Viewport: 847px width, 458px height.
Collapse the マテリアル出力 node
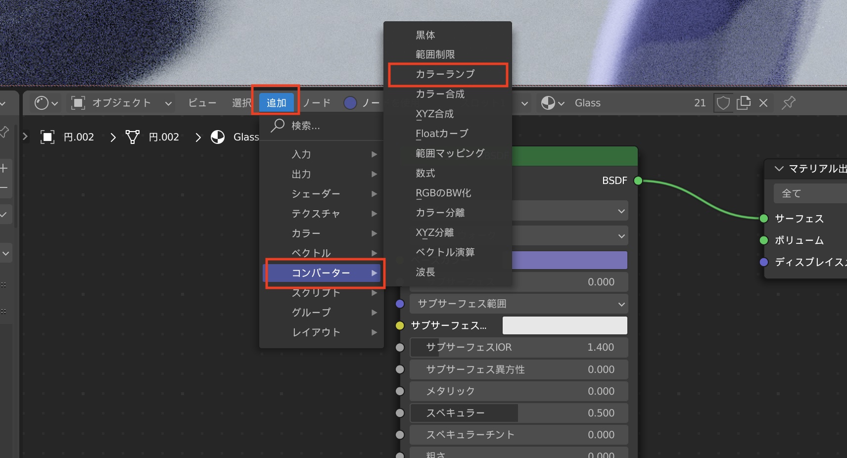tap(779, 169)
